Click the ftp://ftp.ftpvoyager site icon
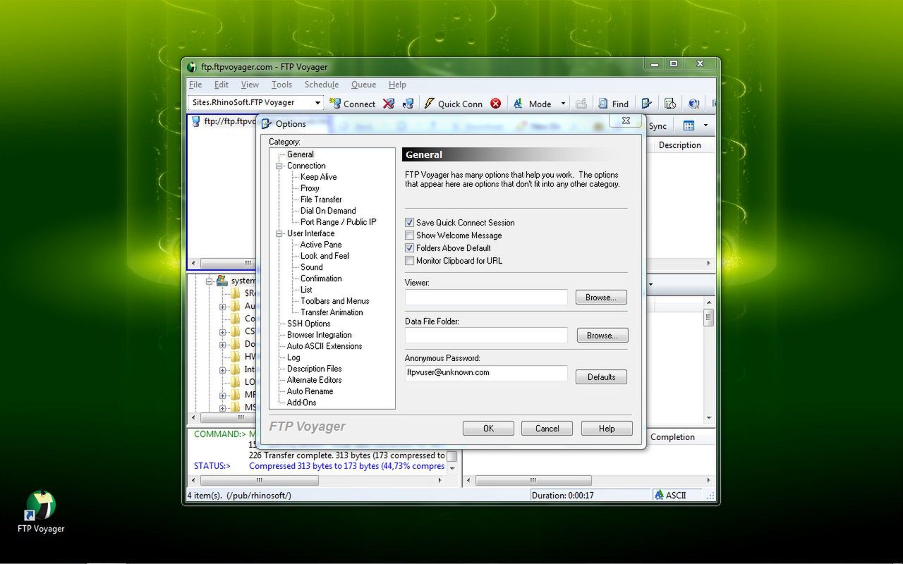Screen dimensions: 903x564 tap(195, 121)
